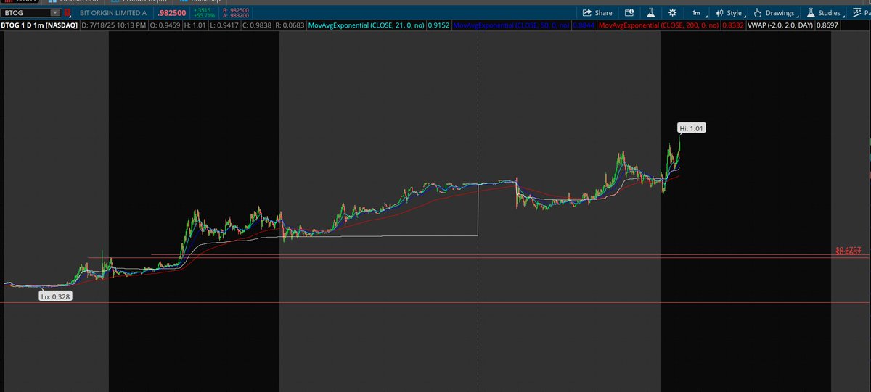Screen dimensions: 871x392
Task: Click the BIT ORIGIN LIMITED A company name
Action: point(113,13)
